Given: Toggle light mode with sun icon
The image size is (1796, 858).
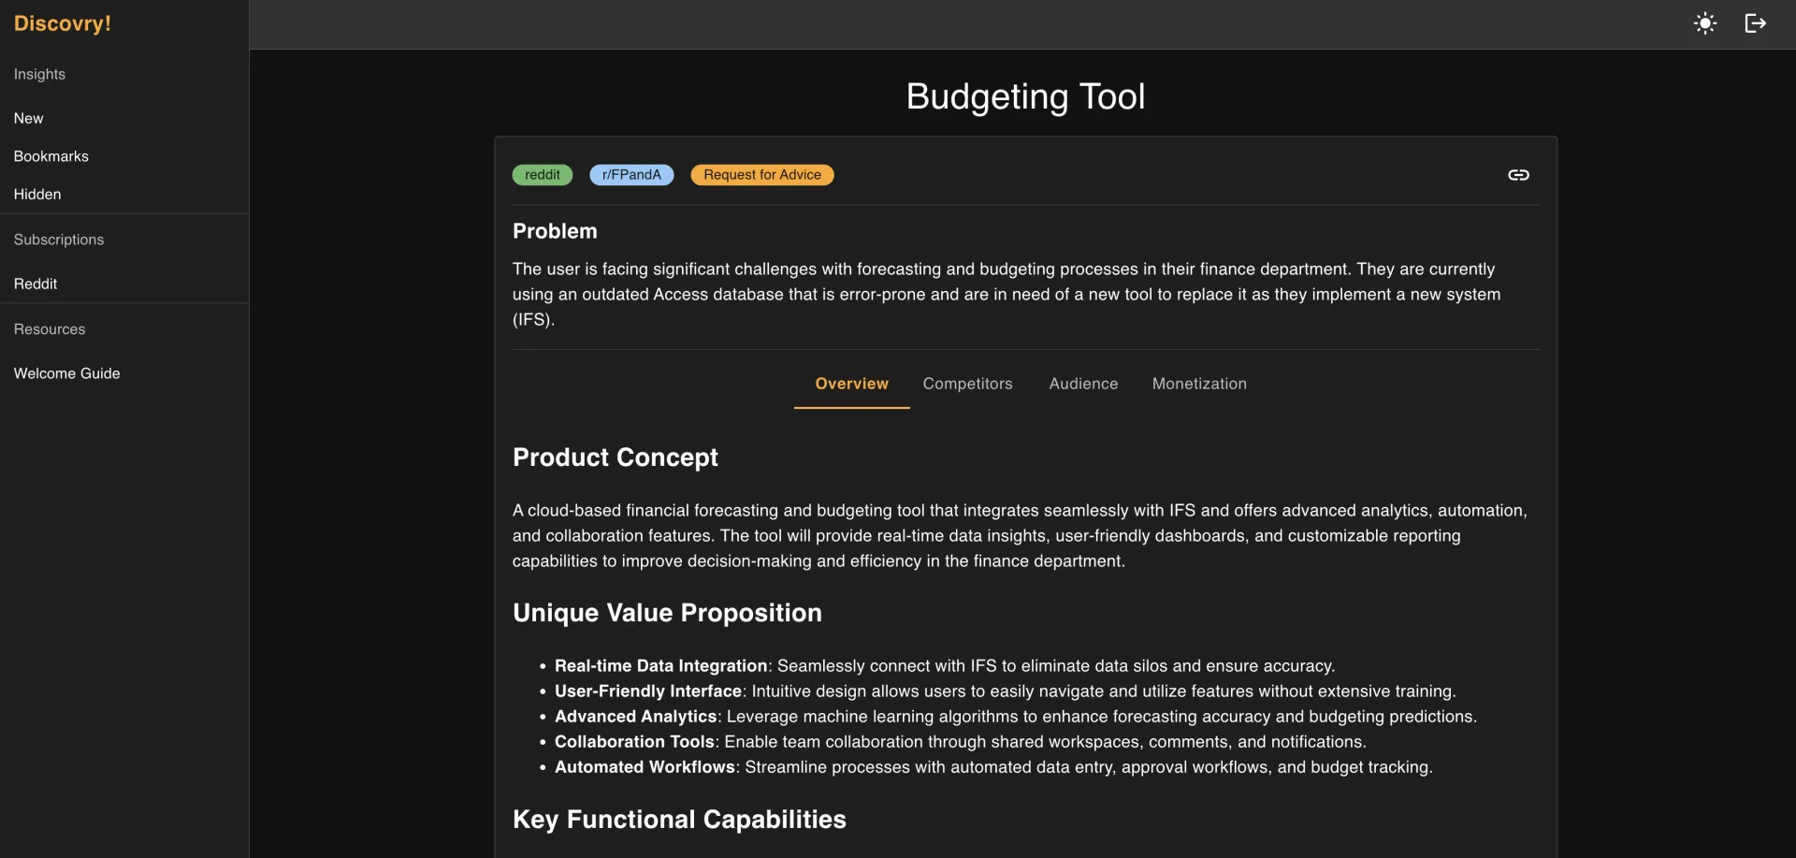Looking at the screenshot, I should coord(1705,23).
